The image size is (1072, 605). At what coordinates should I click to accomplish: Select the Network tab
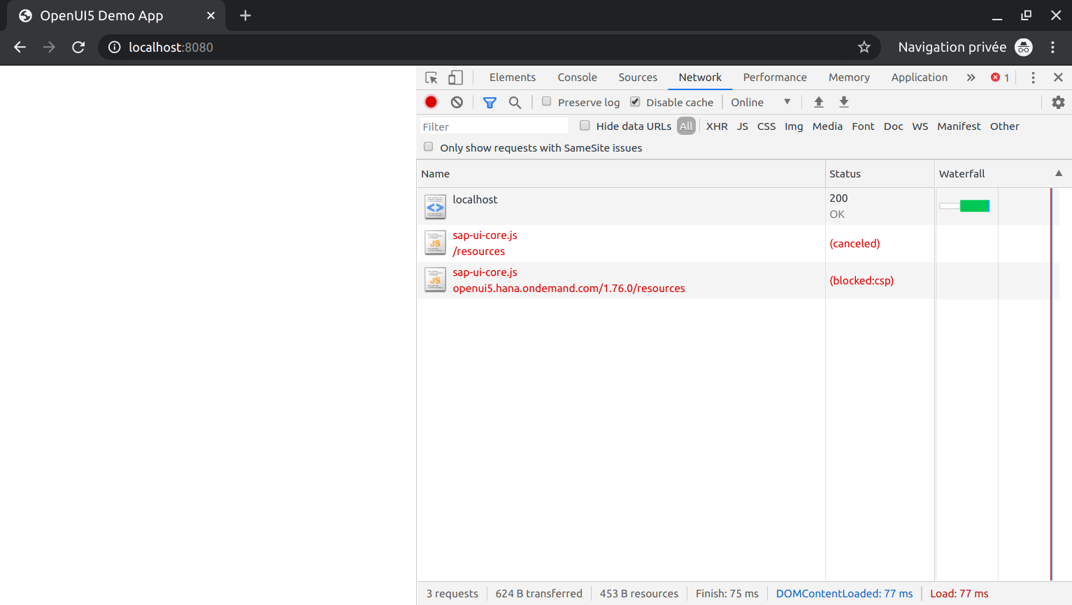700,78
